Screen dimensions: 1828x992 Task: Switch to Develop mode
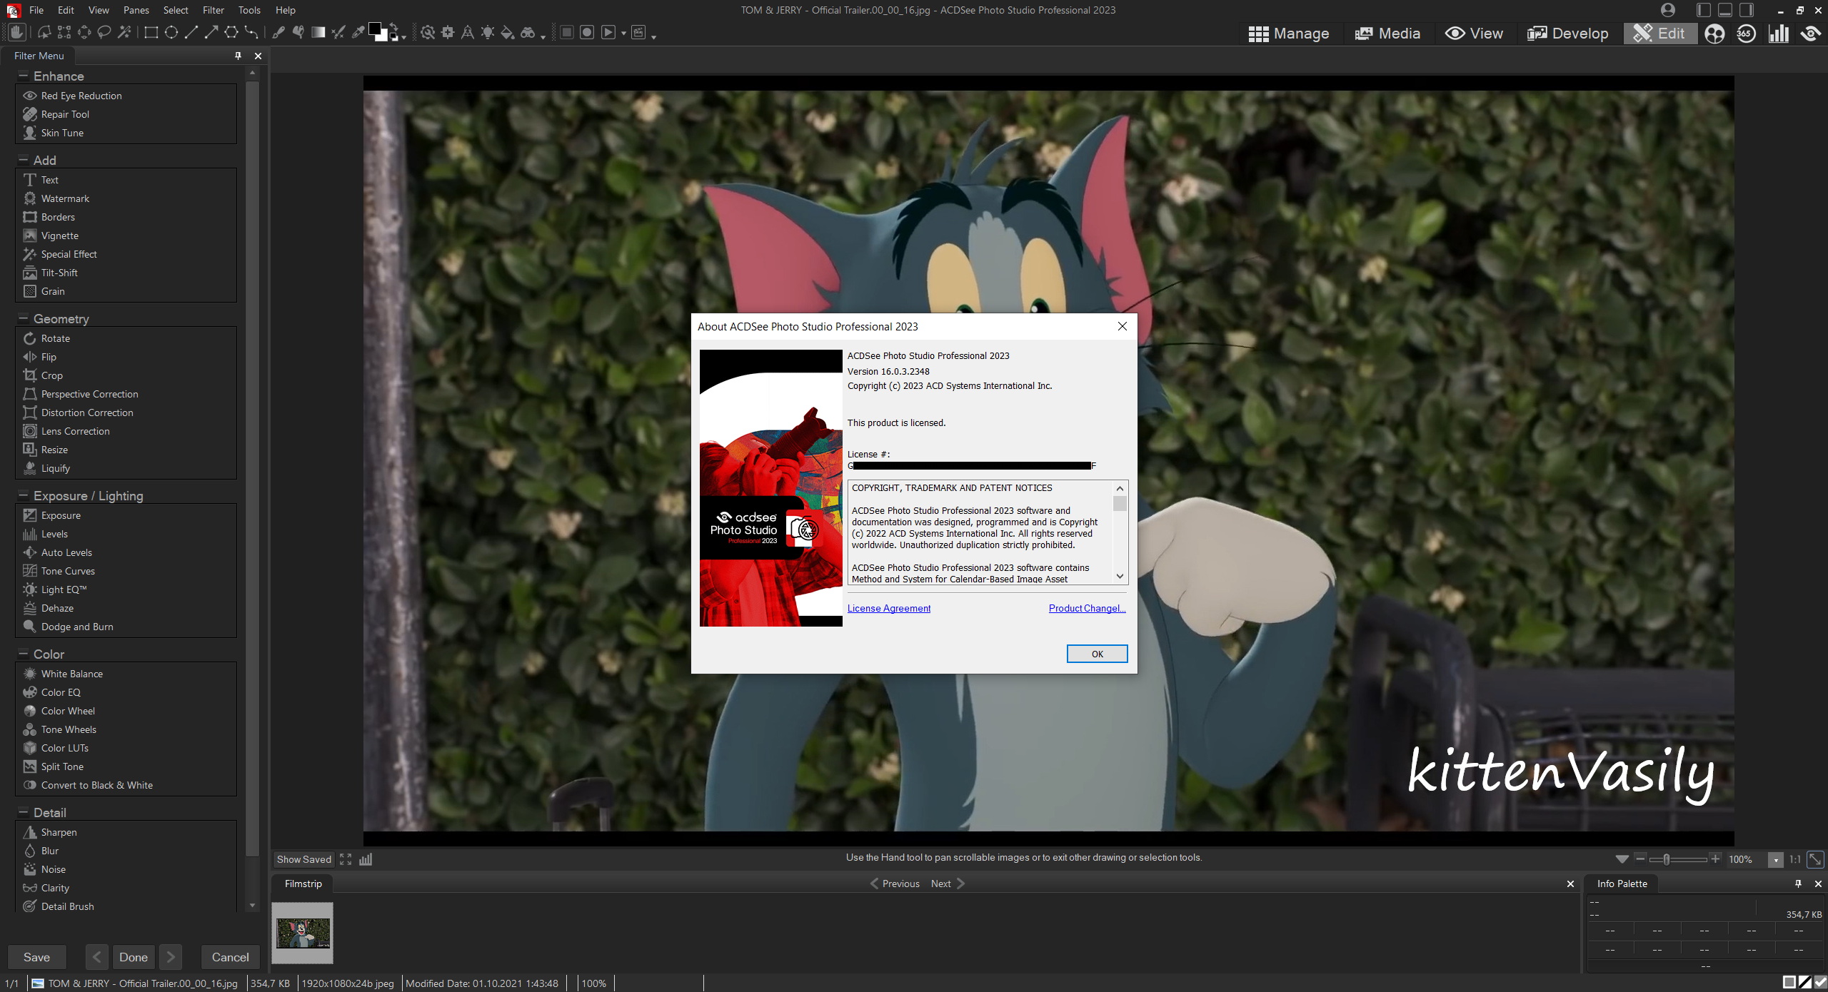coord(1567,34)
